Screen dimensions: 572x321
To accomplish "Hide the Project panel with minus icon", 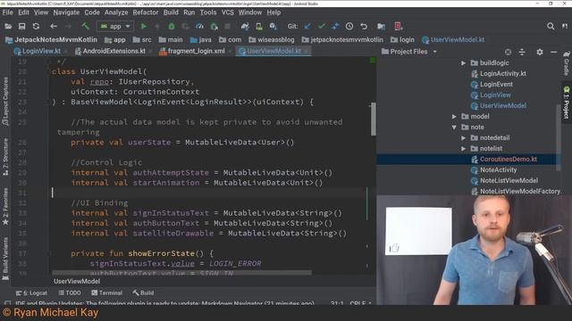I will coord(553,52).
